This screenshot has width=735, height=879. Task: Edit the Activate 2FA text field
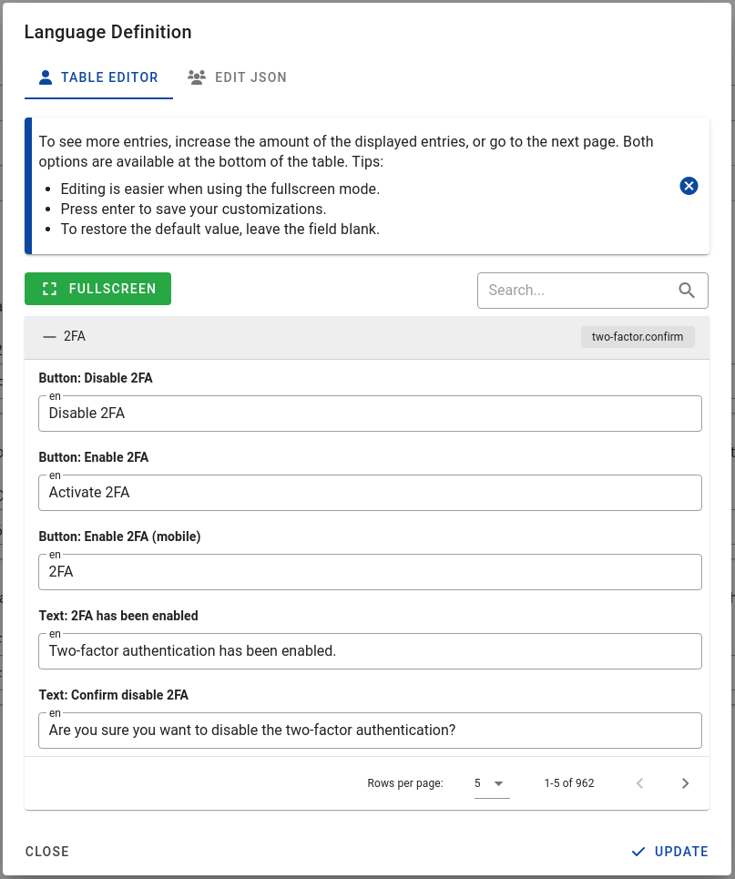pos(370,492)
